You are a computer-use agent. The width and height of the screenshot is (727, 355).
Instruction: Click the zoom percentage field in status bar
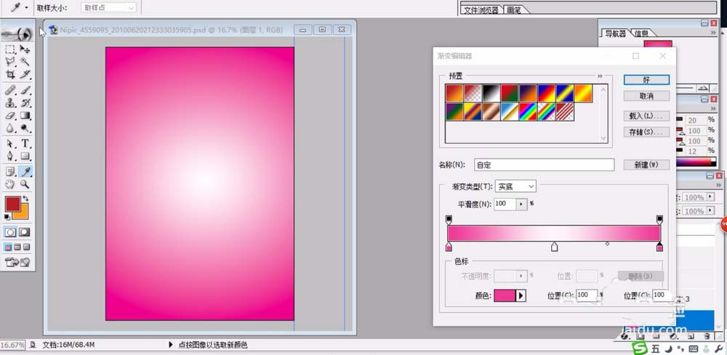click(x=12, y=346)
